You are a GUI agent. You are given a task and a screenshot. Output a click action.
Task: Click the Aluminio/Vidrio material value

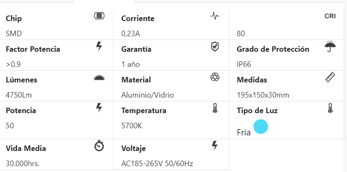coord(147,95)
